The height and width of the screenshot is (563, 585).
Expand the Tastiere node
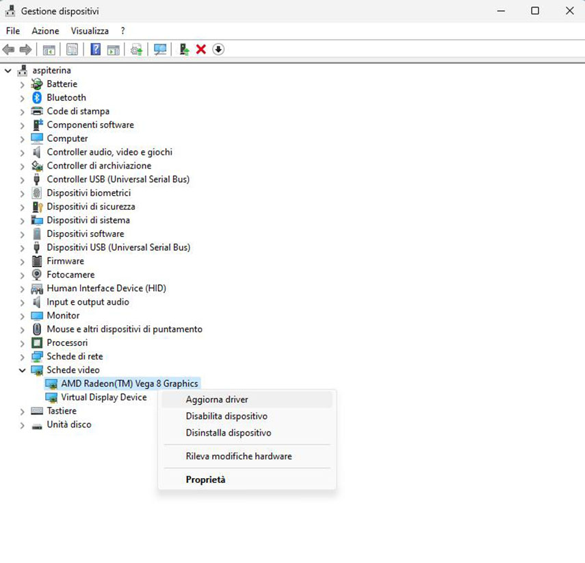pos(22,412)
